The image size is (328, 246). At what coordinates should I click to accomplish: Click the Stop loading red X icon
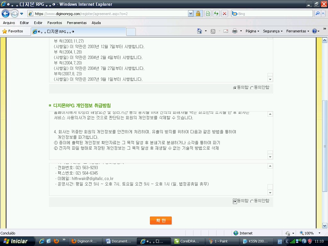[225, 14]
